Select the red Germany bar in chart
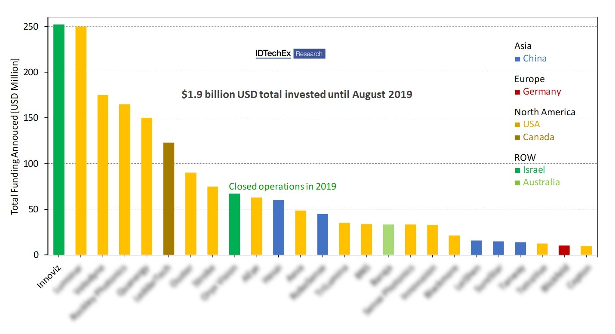The height and width of the screenshot is (334, 615). 564,250
